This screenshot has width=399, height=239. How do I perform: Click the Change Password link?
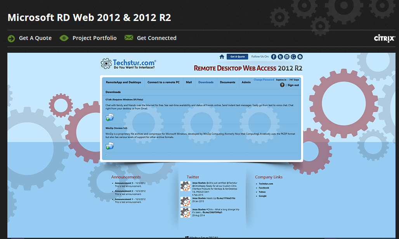click(264, 80)
